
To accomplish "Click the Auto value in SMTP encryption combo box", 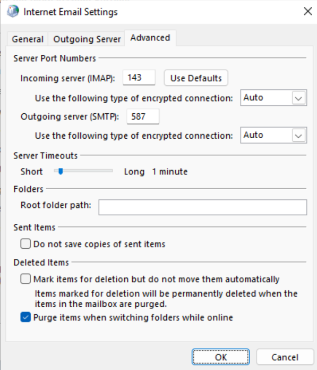I will click(253, 135).
